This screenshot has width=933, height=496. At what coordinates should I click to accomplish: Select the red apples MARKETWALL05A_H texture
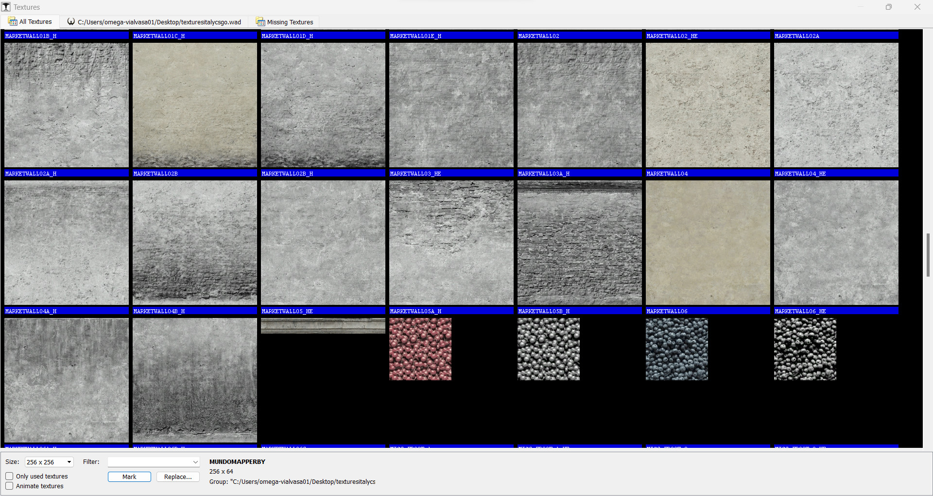coord(420,349)
